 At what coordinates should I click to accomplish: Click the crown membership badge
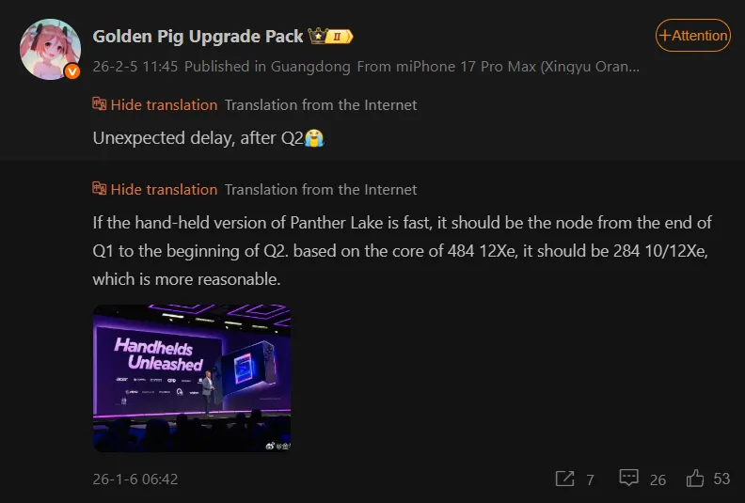pyautogui.click(x=330, y=36)
